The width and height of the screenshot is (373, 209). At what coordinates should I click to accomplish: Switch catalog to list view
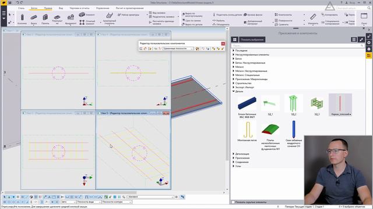coord(354,39)
